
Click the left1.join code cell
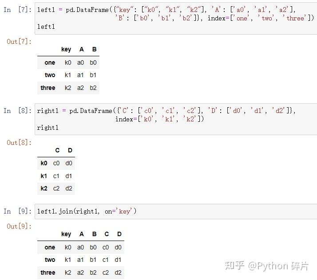point(175,211)
